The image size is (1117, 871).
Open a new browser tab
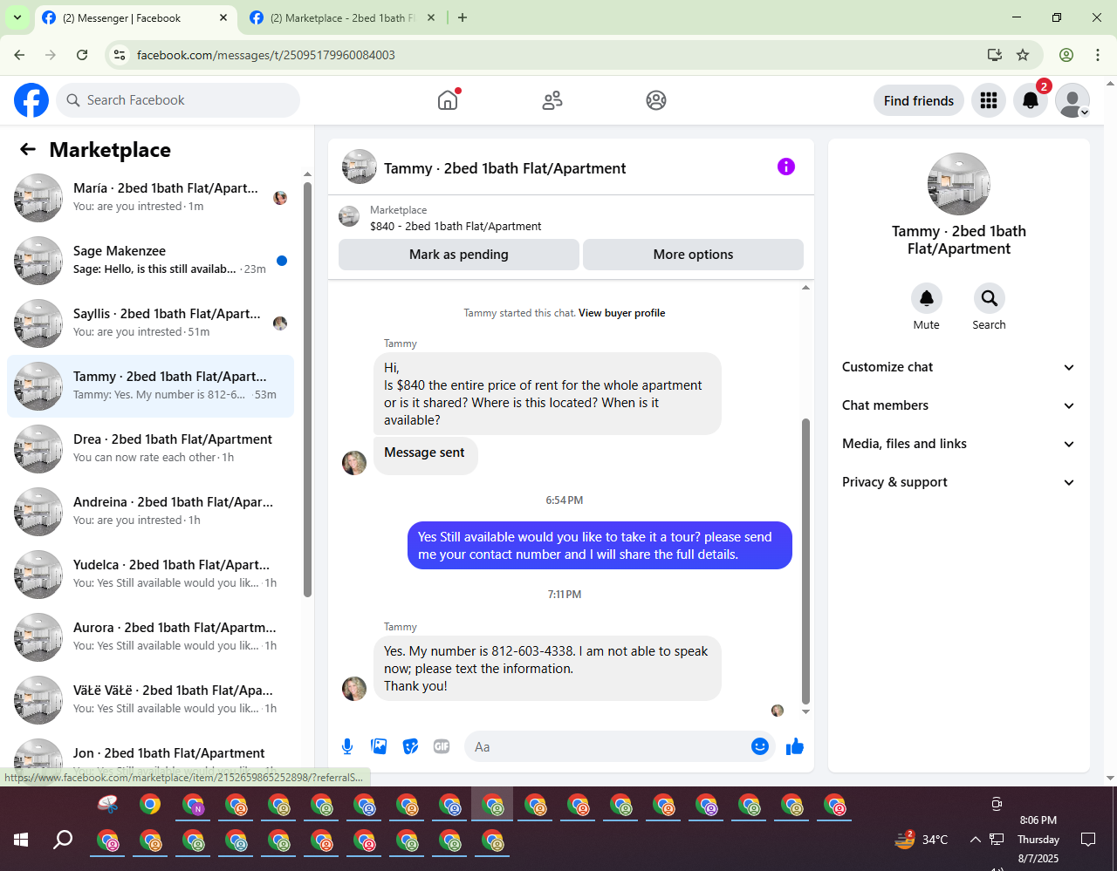tap(463, 17)
